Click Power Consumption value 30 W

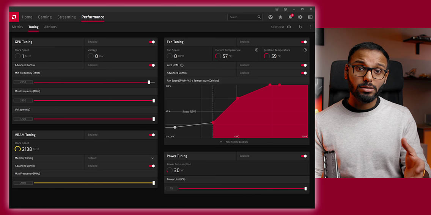pos(179,170)
